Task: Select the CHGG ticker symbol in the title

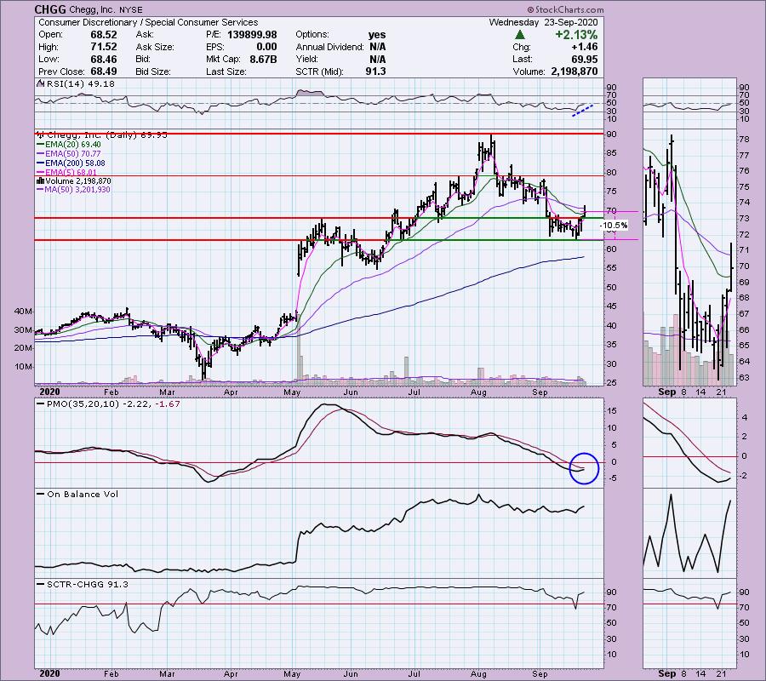Action: pyautogui.click(x=50, y=9)
